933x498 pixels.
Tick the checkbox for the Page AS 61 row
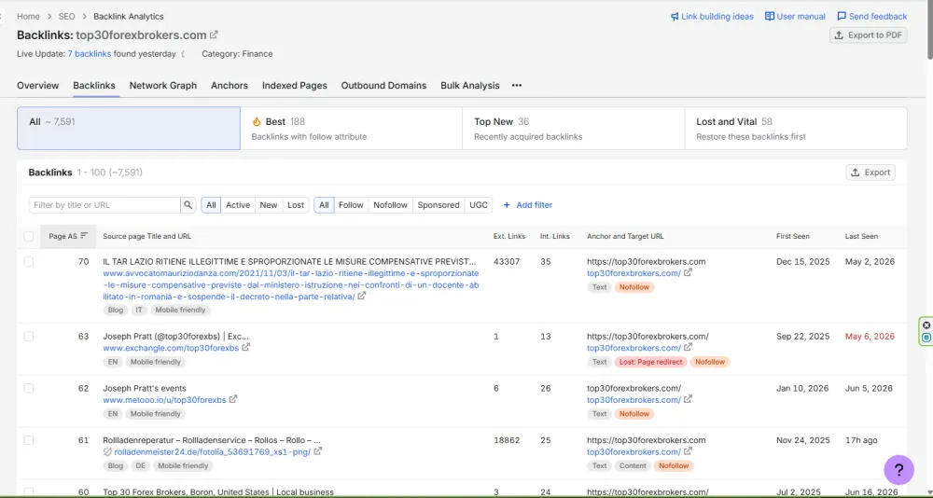click(x=29, y=440)
